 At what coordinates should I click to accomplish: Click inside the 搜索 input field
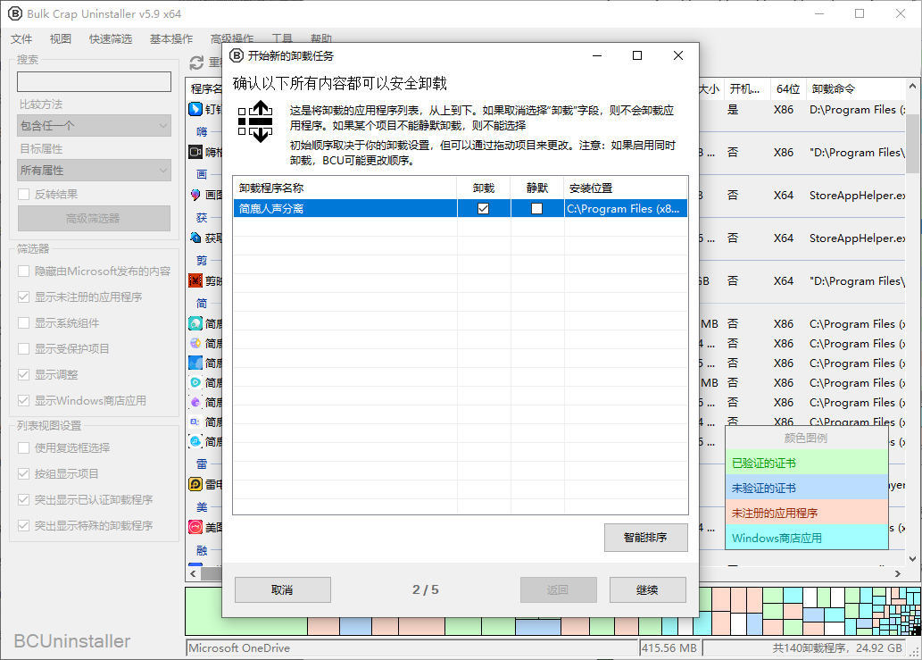coord(93,81)
